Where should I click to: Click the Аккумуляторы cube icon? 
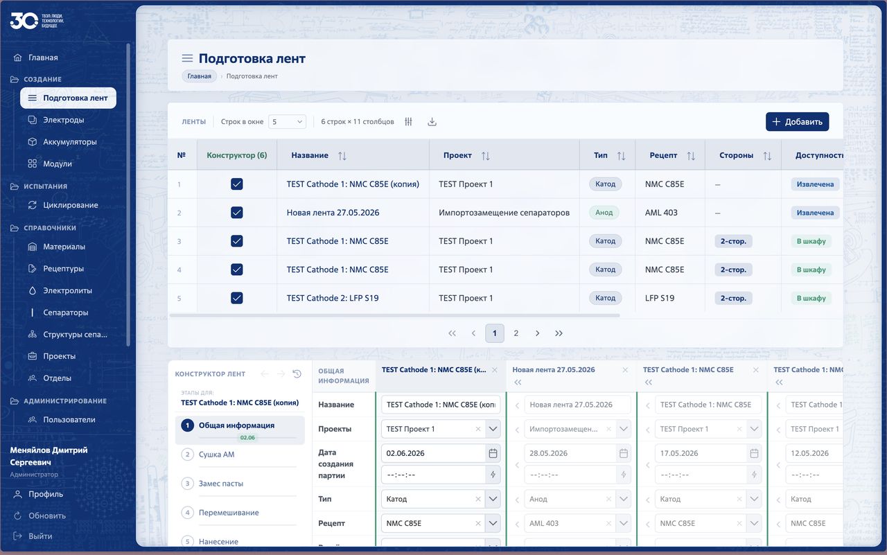tap(32, 142)
